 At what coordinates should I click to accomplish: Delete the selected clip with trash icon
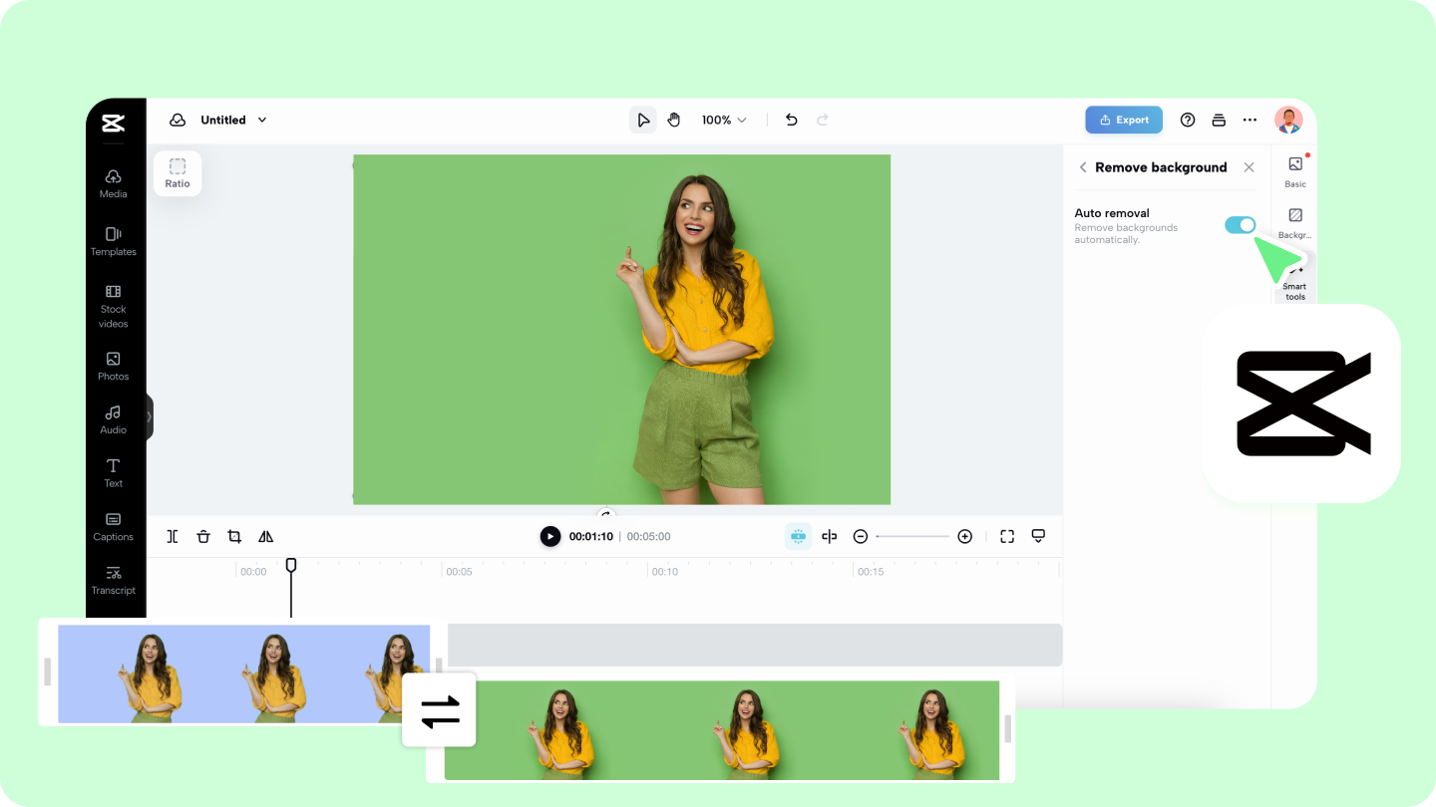203,536
